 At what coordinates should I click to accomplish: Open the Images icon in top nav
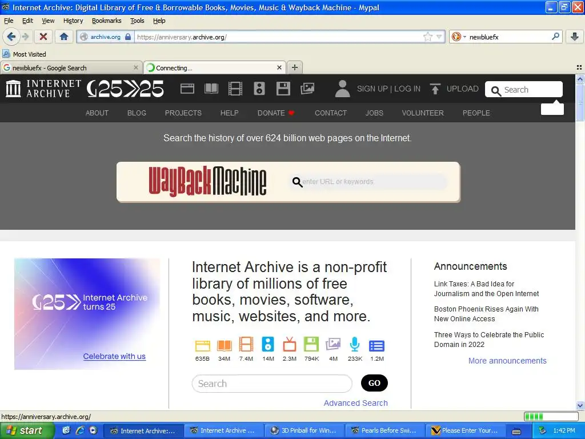coord(307,89)
